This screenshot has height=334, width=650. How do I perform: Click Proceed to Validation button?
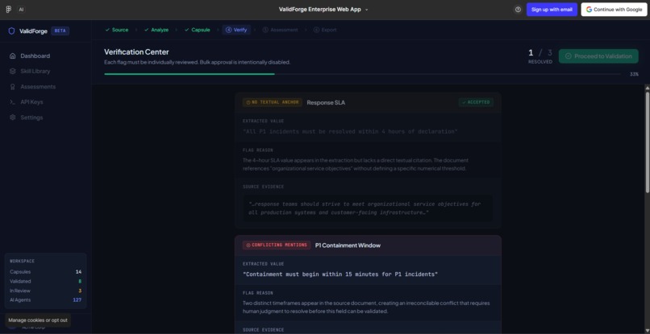[x=598, y=56]
